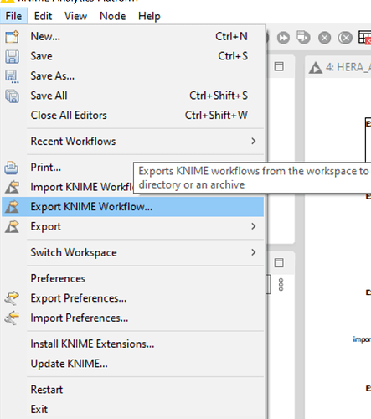This screenshot has width=371, height=419.
Task: Click the table-with-red-X toolbar icon
Action: [x=364, y=37]
